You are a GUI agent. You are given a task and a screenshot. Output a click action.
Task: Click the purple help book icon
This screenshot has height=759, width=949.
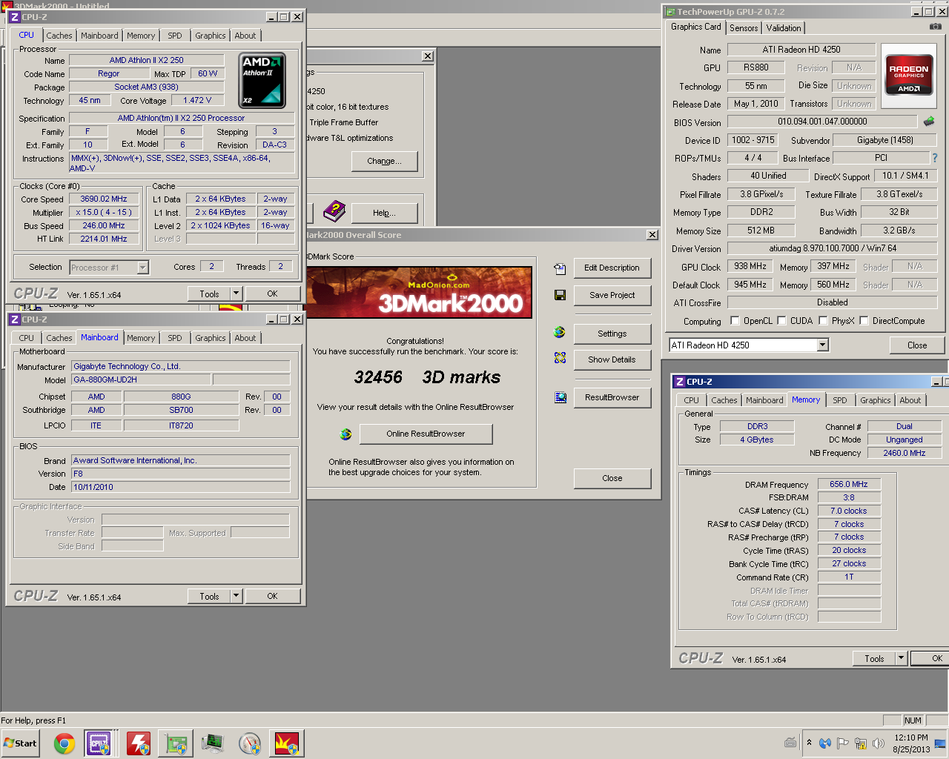(x=334, y=211)
